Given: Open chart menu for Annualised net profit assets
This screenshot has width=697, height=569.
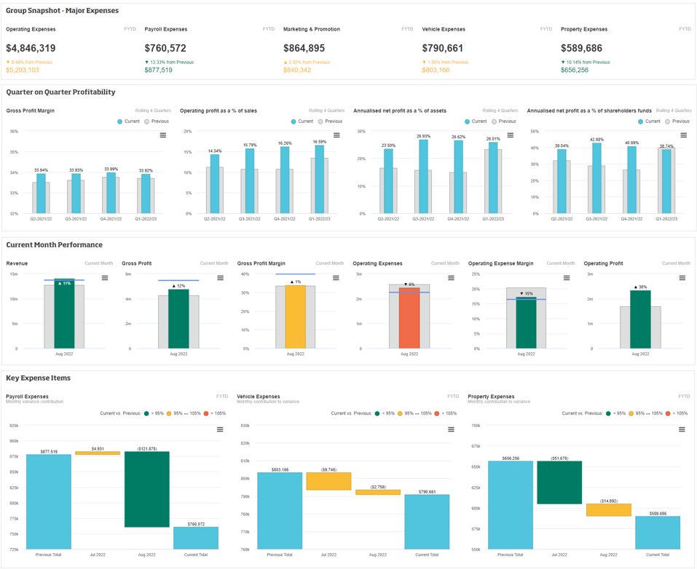Looking at the screenshot, I should 511,135.
